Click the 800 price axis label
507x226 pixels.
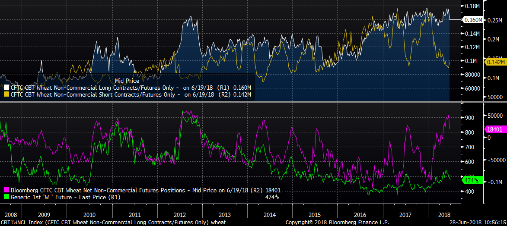click(x=470, y=132)
